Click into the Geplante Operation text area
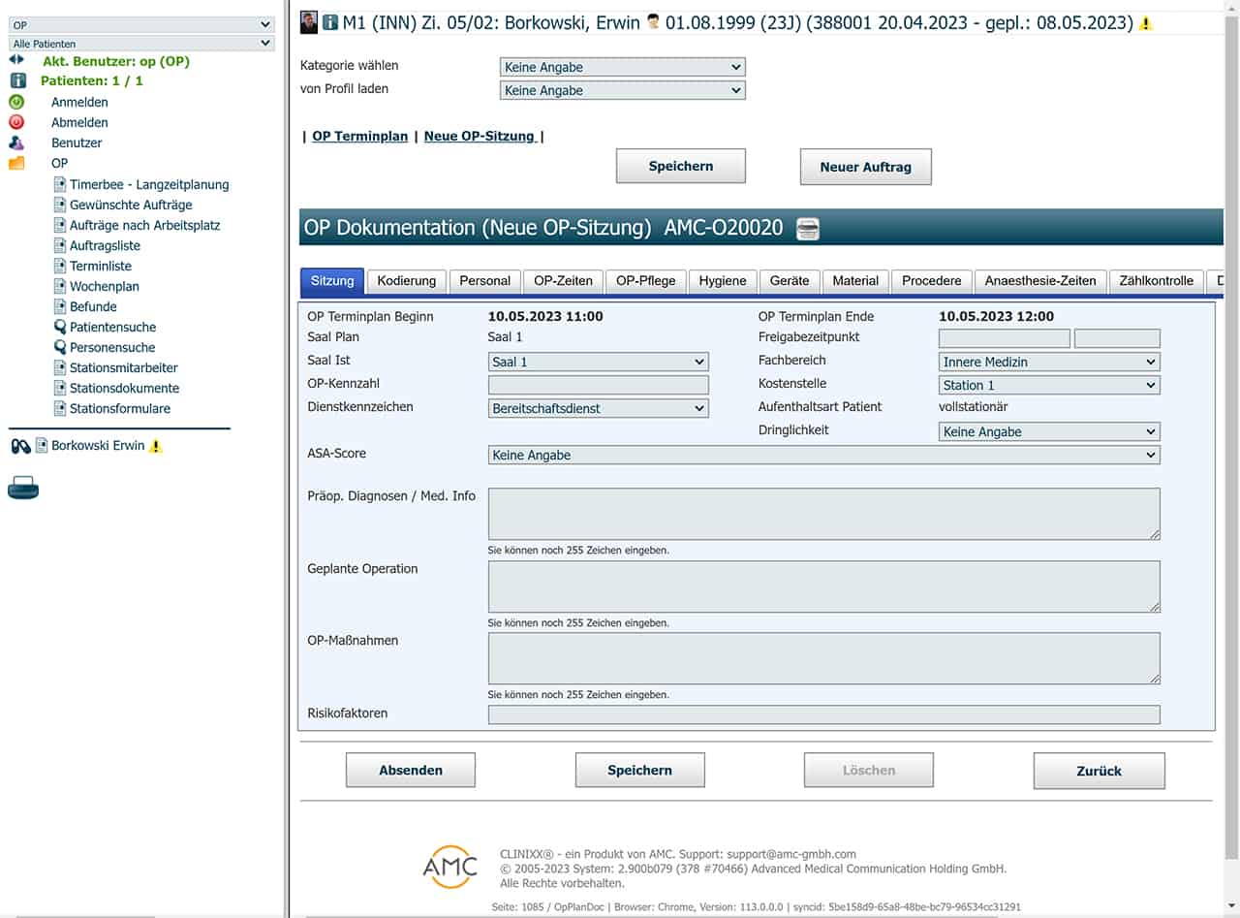This screenshot has height=918, width=1240. (x=823, y=586)
